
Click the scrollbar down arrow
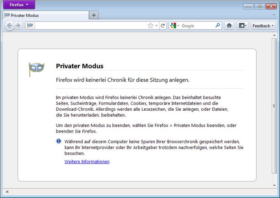coord(275,185)
